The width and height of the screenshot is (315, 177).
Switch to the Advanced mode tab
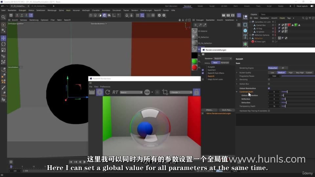point(224,63)
